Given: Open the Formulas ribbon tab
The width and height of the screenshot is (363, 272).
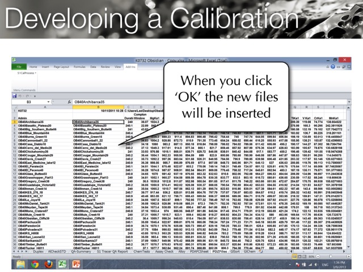Looking at the screenshot, I should [x=79, y=67].
